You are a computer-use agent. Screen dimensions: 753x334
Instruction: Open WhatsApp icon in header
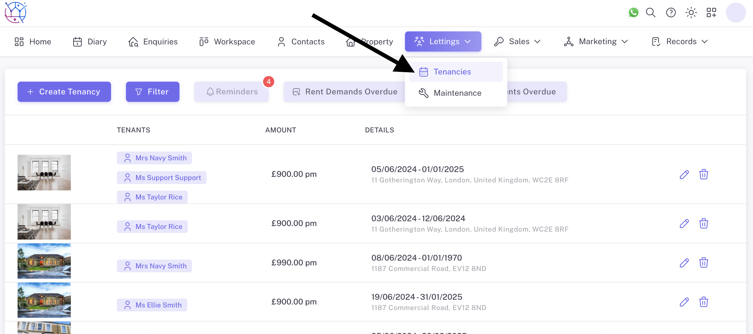[633, 12]
